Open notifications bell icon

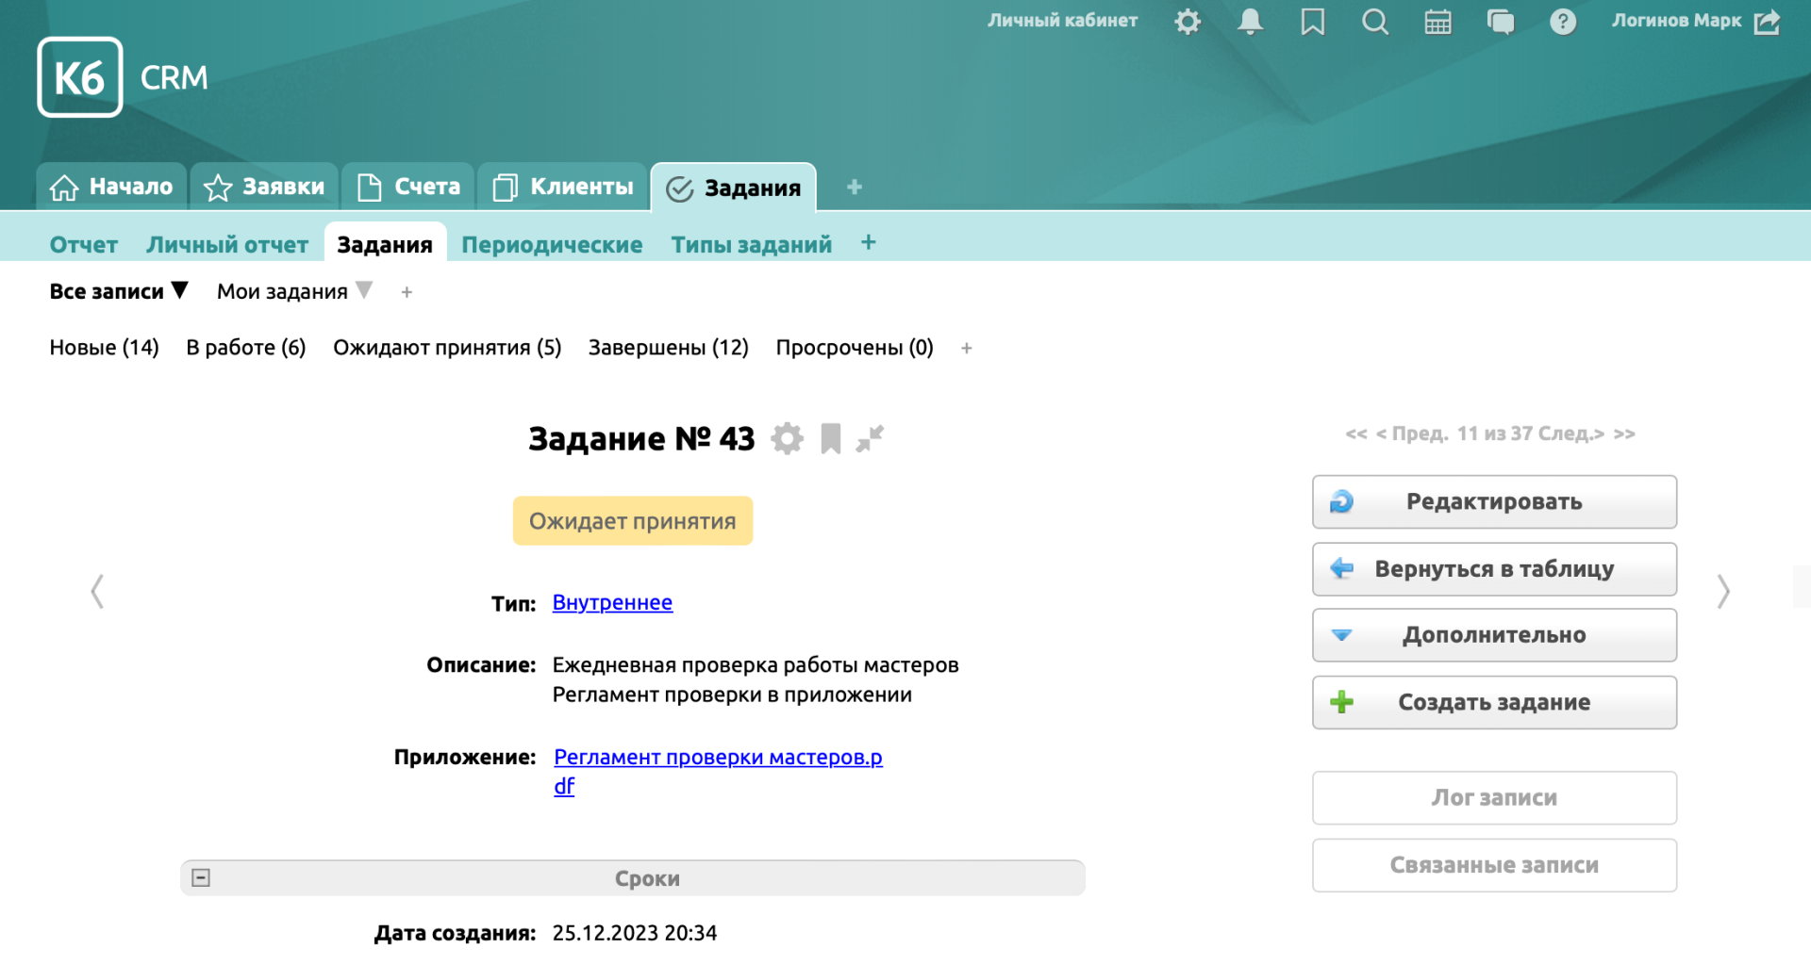pos(1250,22)
